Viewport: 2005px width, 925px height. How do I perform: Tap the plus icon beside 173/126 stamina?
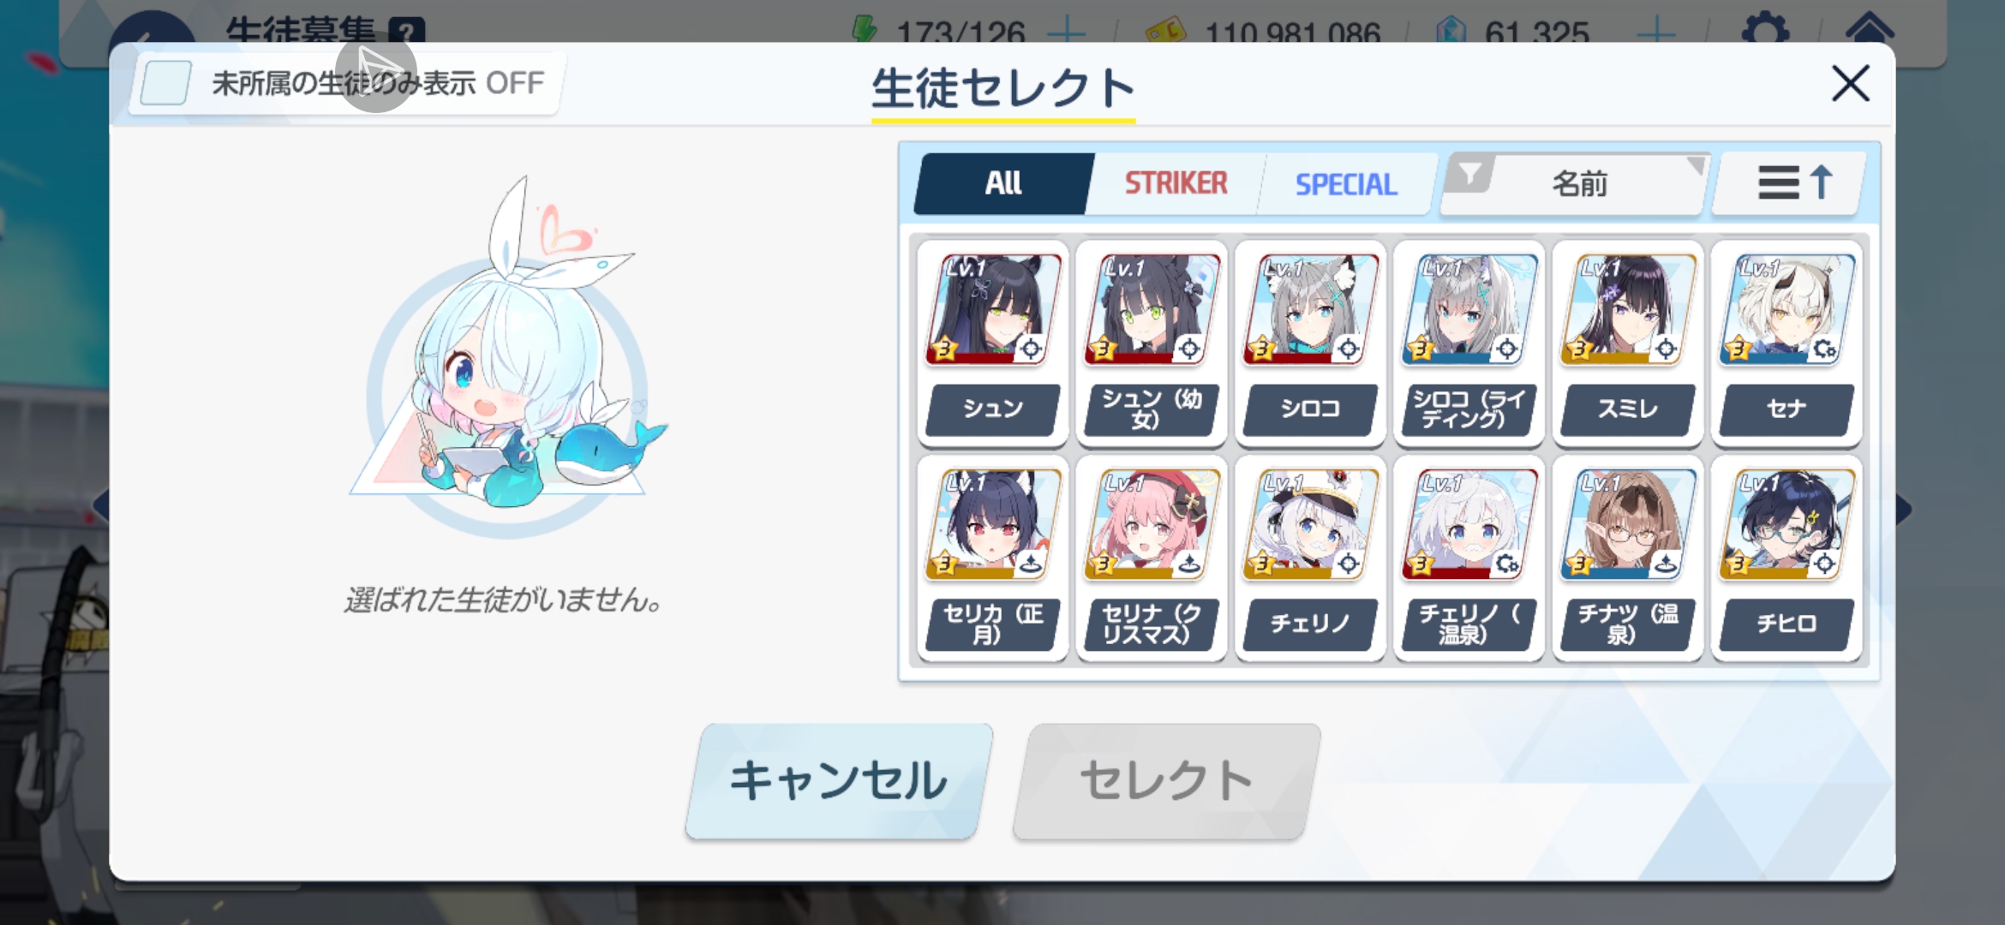click(1067, 33)
